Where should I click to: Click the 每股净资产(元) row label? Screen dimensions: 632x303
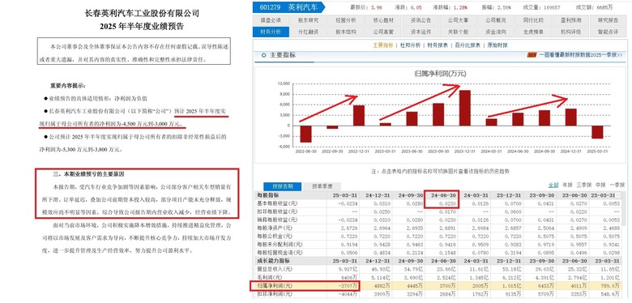tap(274, 228)
